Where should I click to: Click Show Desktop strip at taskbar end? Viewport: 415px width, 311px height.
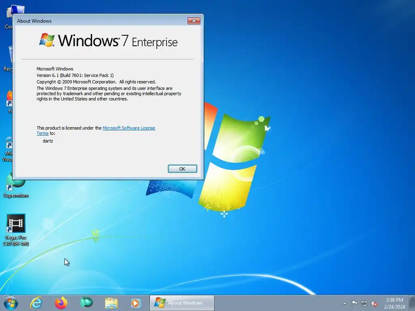412,303
